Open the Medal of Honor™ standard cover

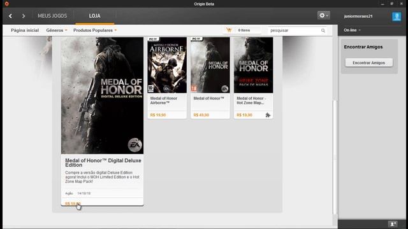(210, 65)
